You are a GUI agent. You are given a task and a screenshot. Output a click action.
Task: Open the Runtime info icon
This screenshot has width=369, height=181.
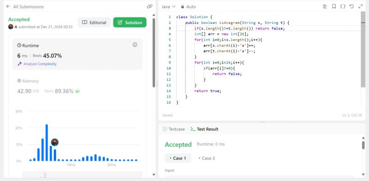tap(135, 45)
